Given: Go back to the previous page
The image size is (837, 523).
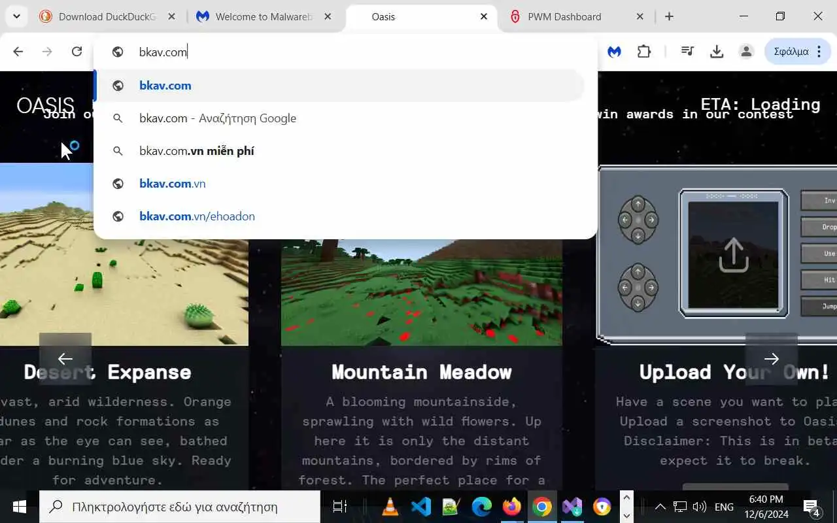Looking at the screenshot, I should tap(18, 52).
